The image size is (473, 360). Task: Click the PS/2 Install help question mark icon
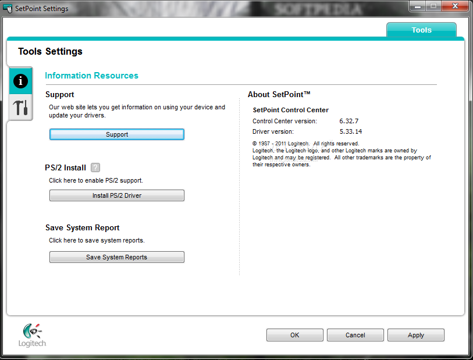tap(95, 167)
